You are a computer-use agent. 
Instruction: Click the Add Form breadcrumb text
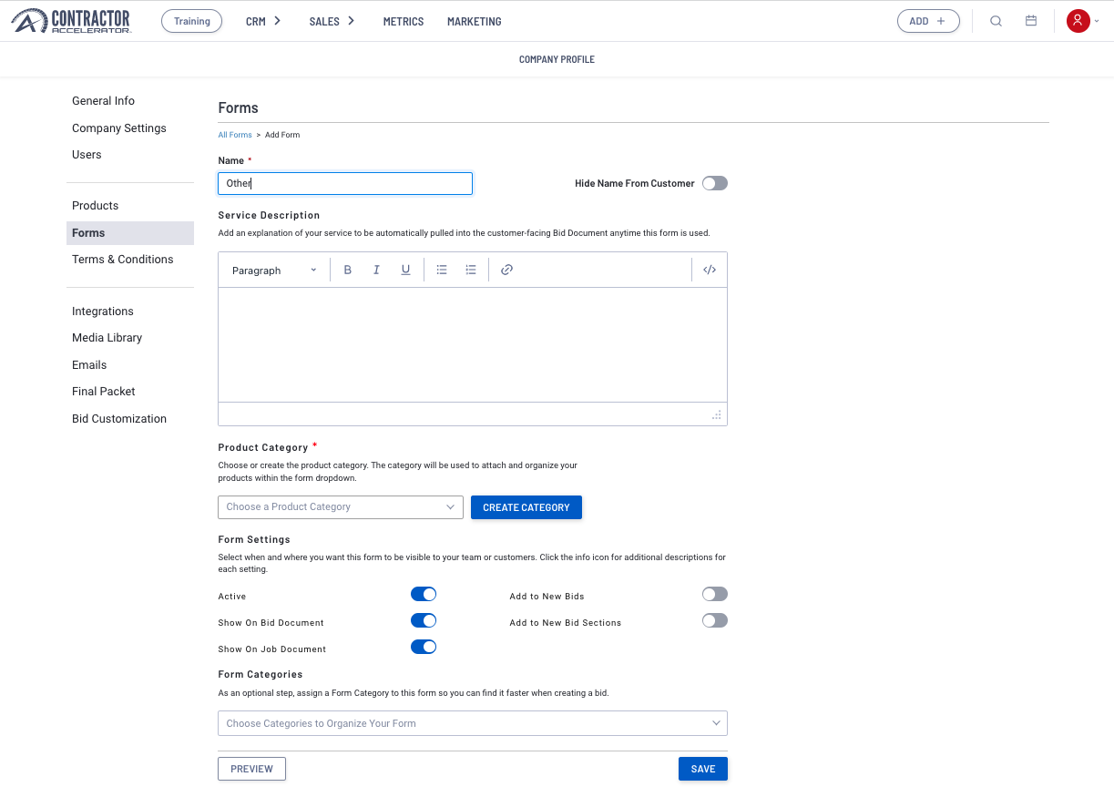coord(282,135)
